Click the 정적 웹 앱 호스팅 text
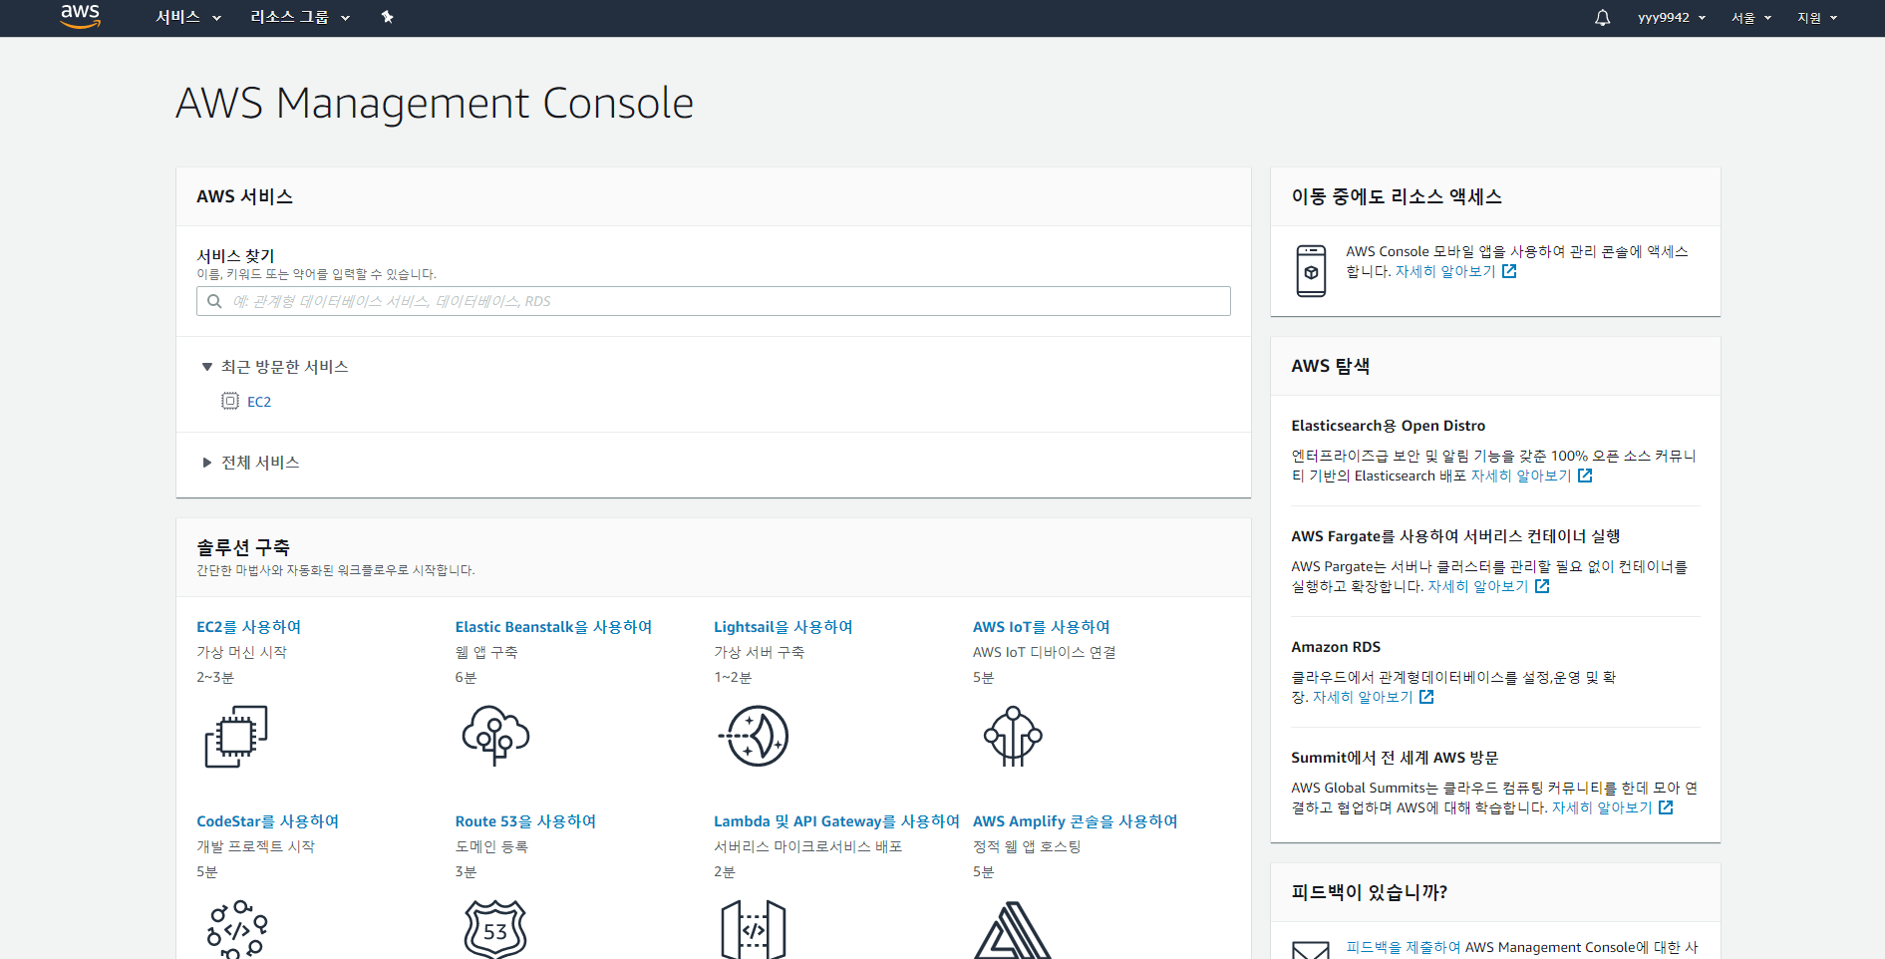1885x959 pixels. 1027,846
